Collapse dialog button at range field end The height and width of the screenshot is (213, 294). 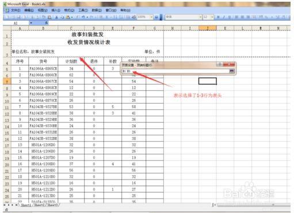[x=232, y=71]
